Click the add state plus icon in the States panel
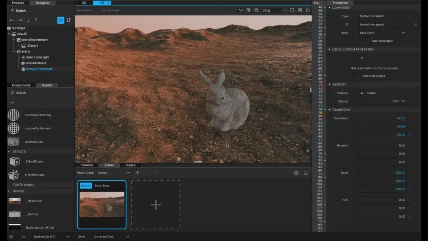 pos(137,173)
